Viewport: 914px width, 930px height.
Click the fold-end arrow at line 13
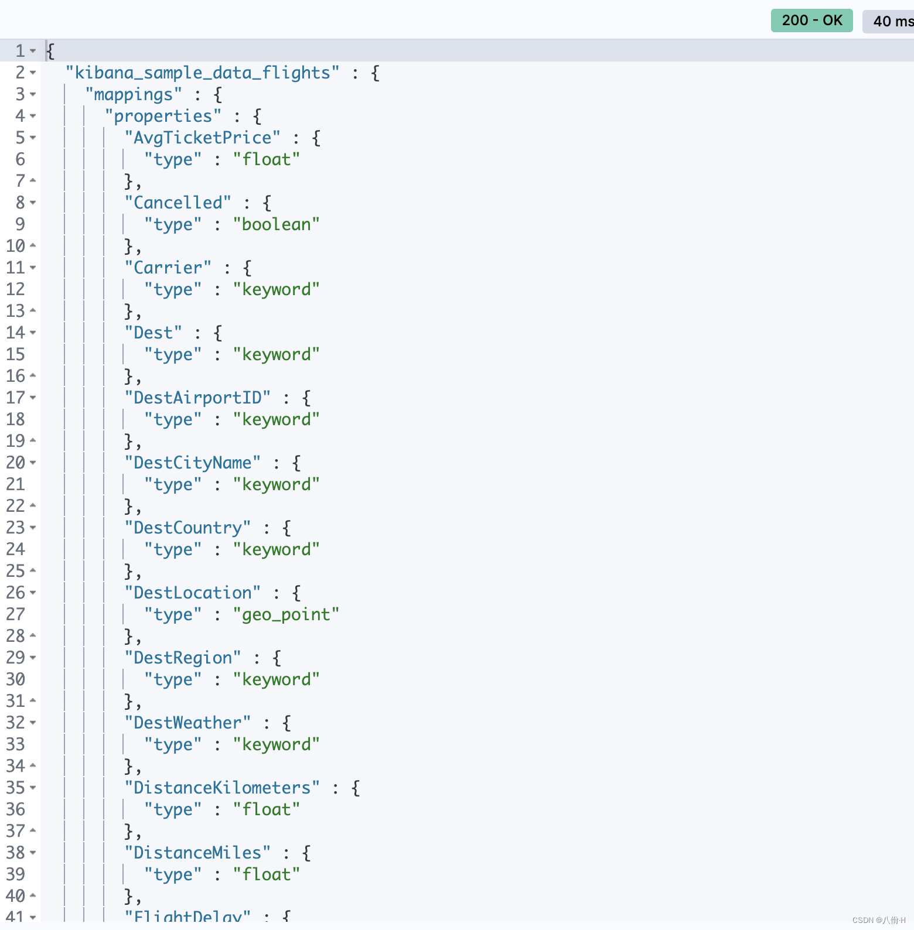pos(33,310)
